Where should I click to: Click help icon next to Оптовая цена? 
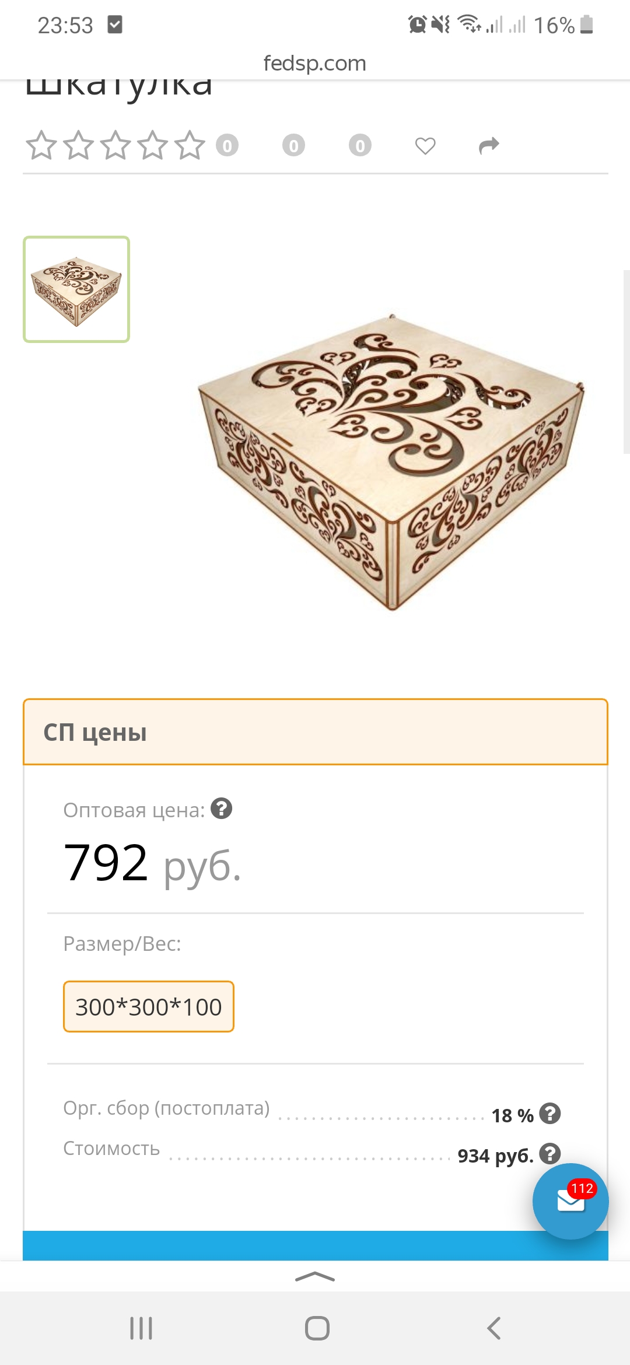click(x=222, y=808)
